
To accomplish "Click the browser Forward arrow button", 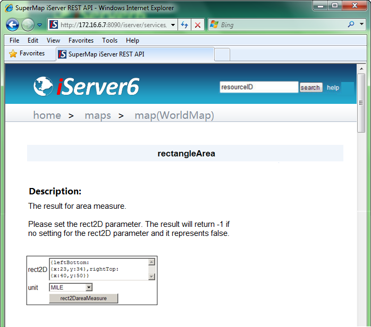I will (x=28, y=24).
